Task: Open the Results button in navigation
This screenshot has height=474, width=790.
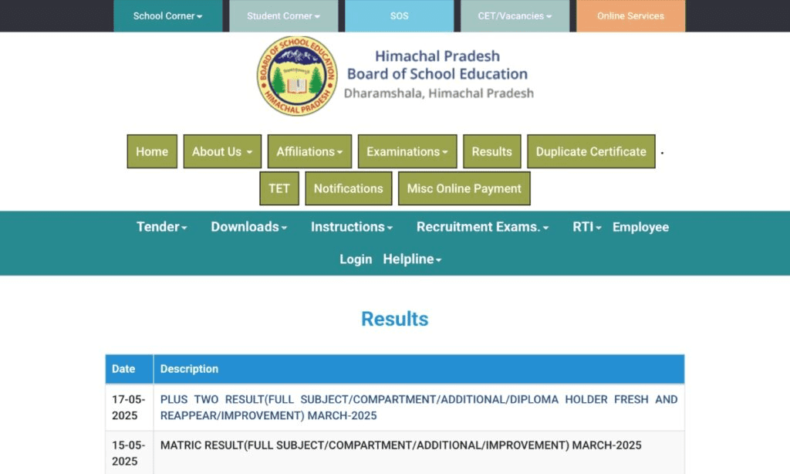Action: coord(491,151)
